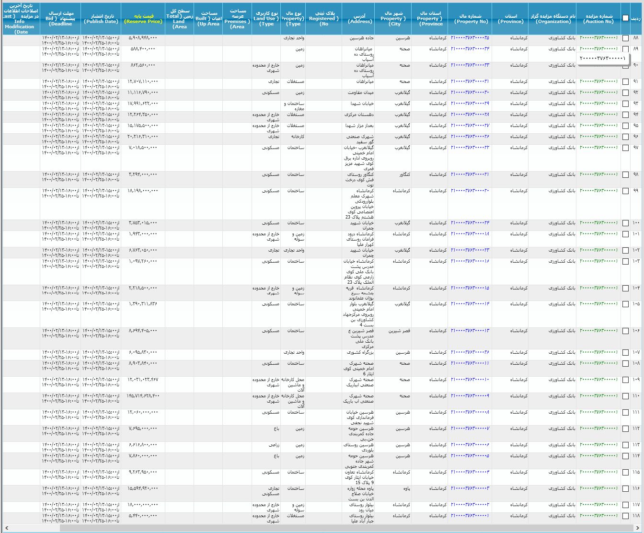Click the Land Use Type header
The height and width of the screenshot is (533, 644).
[x=265, y=18]
